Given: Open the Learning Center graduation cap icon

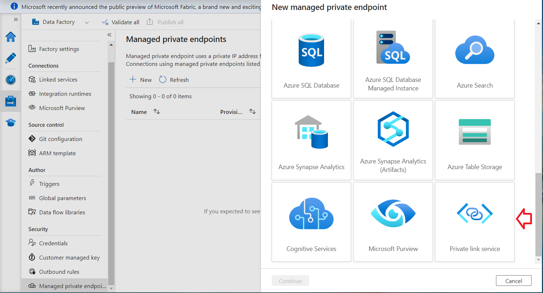Looking at the screenshot, I should coord(11,123).
